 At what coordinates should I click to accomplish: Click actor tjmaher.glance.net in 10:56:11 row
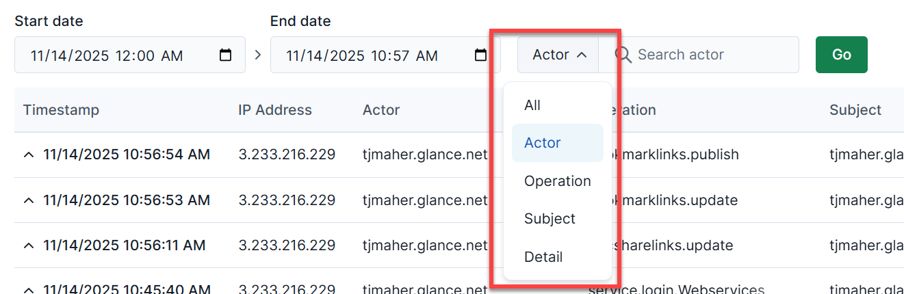point(425,245)
